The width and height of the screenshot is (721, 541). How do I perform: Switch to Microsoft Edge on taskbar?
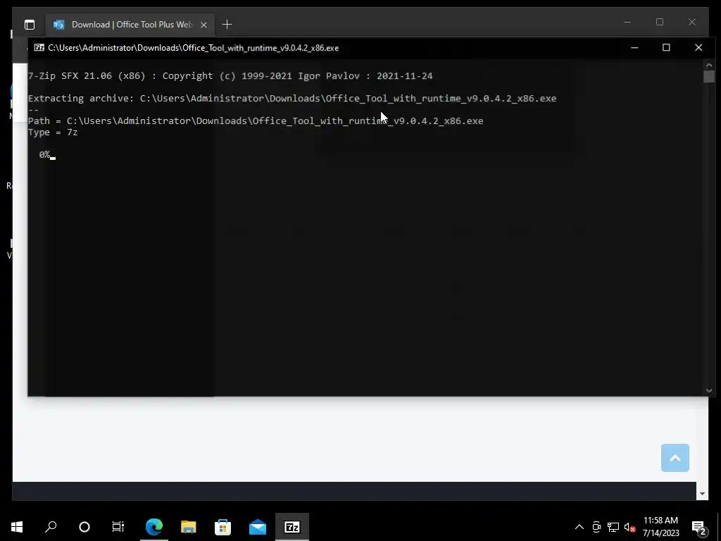coord(154,527)
